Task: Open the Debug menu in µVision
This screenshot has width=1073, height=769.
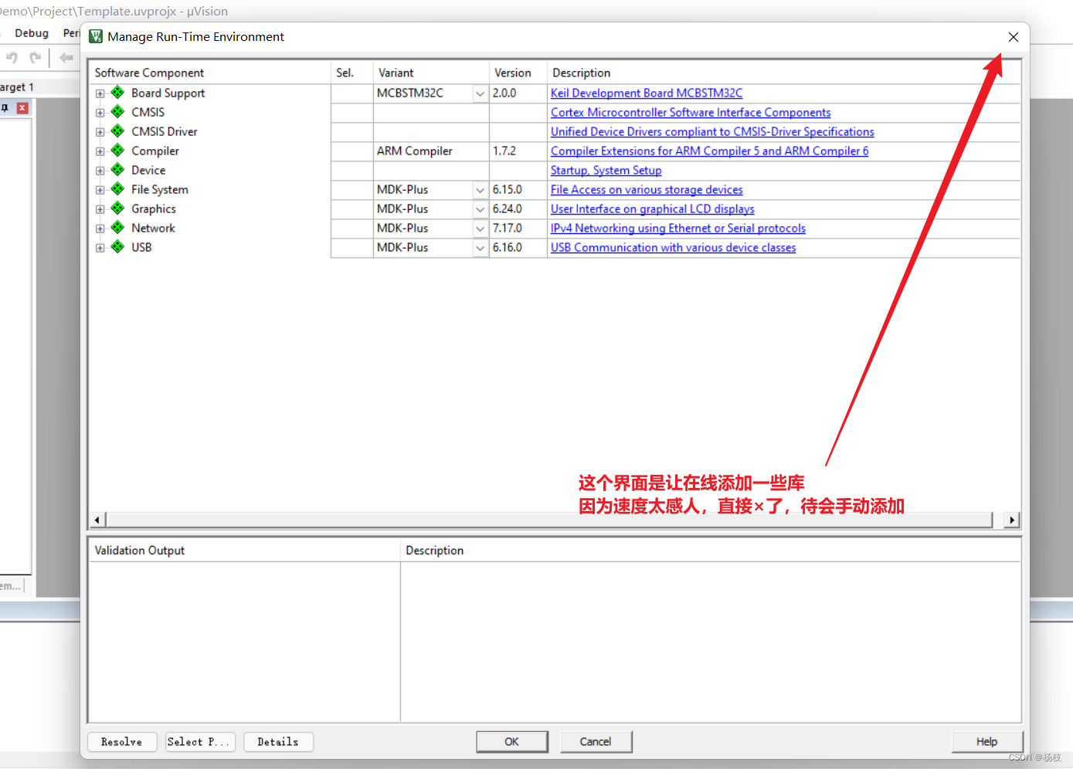Action: [32, 33]
